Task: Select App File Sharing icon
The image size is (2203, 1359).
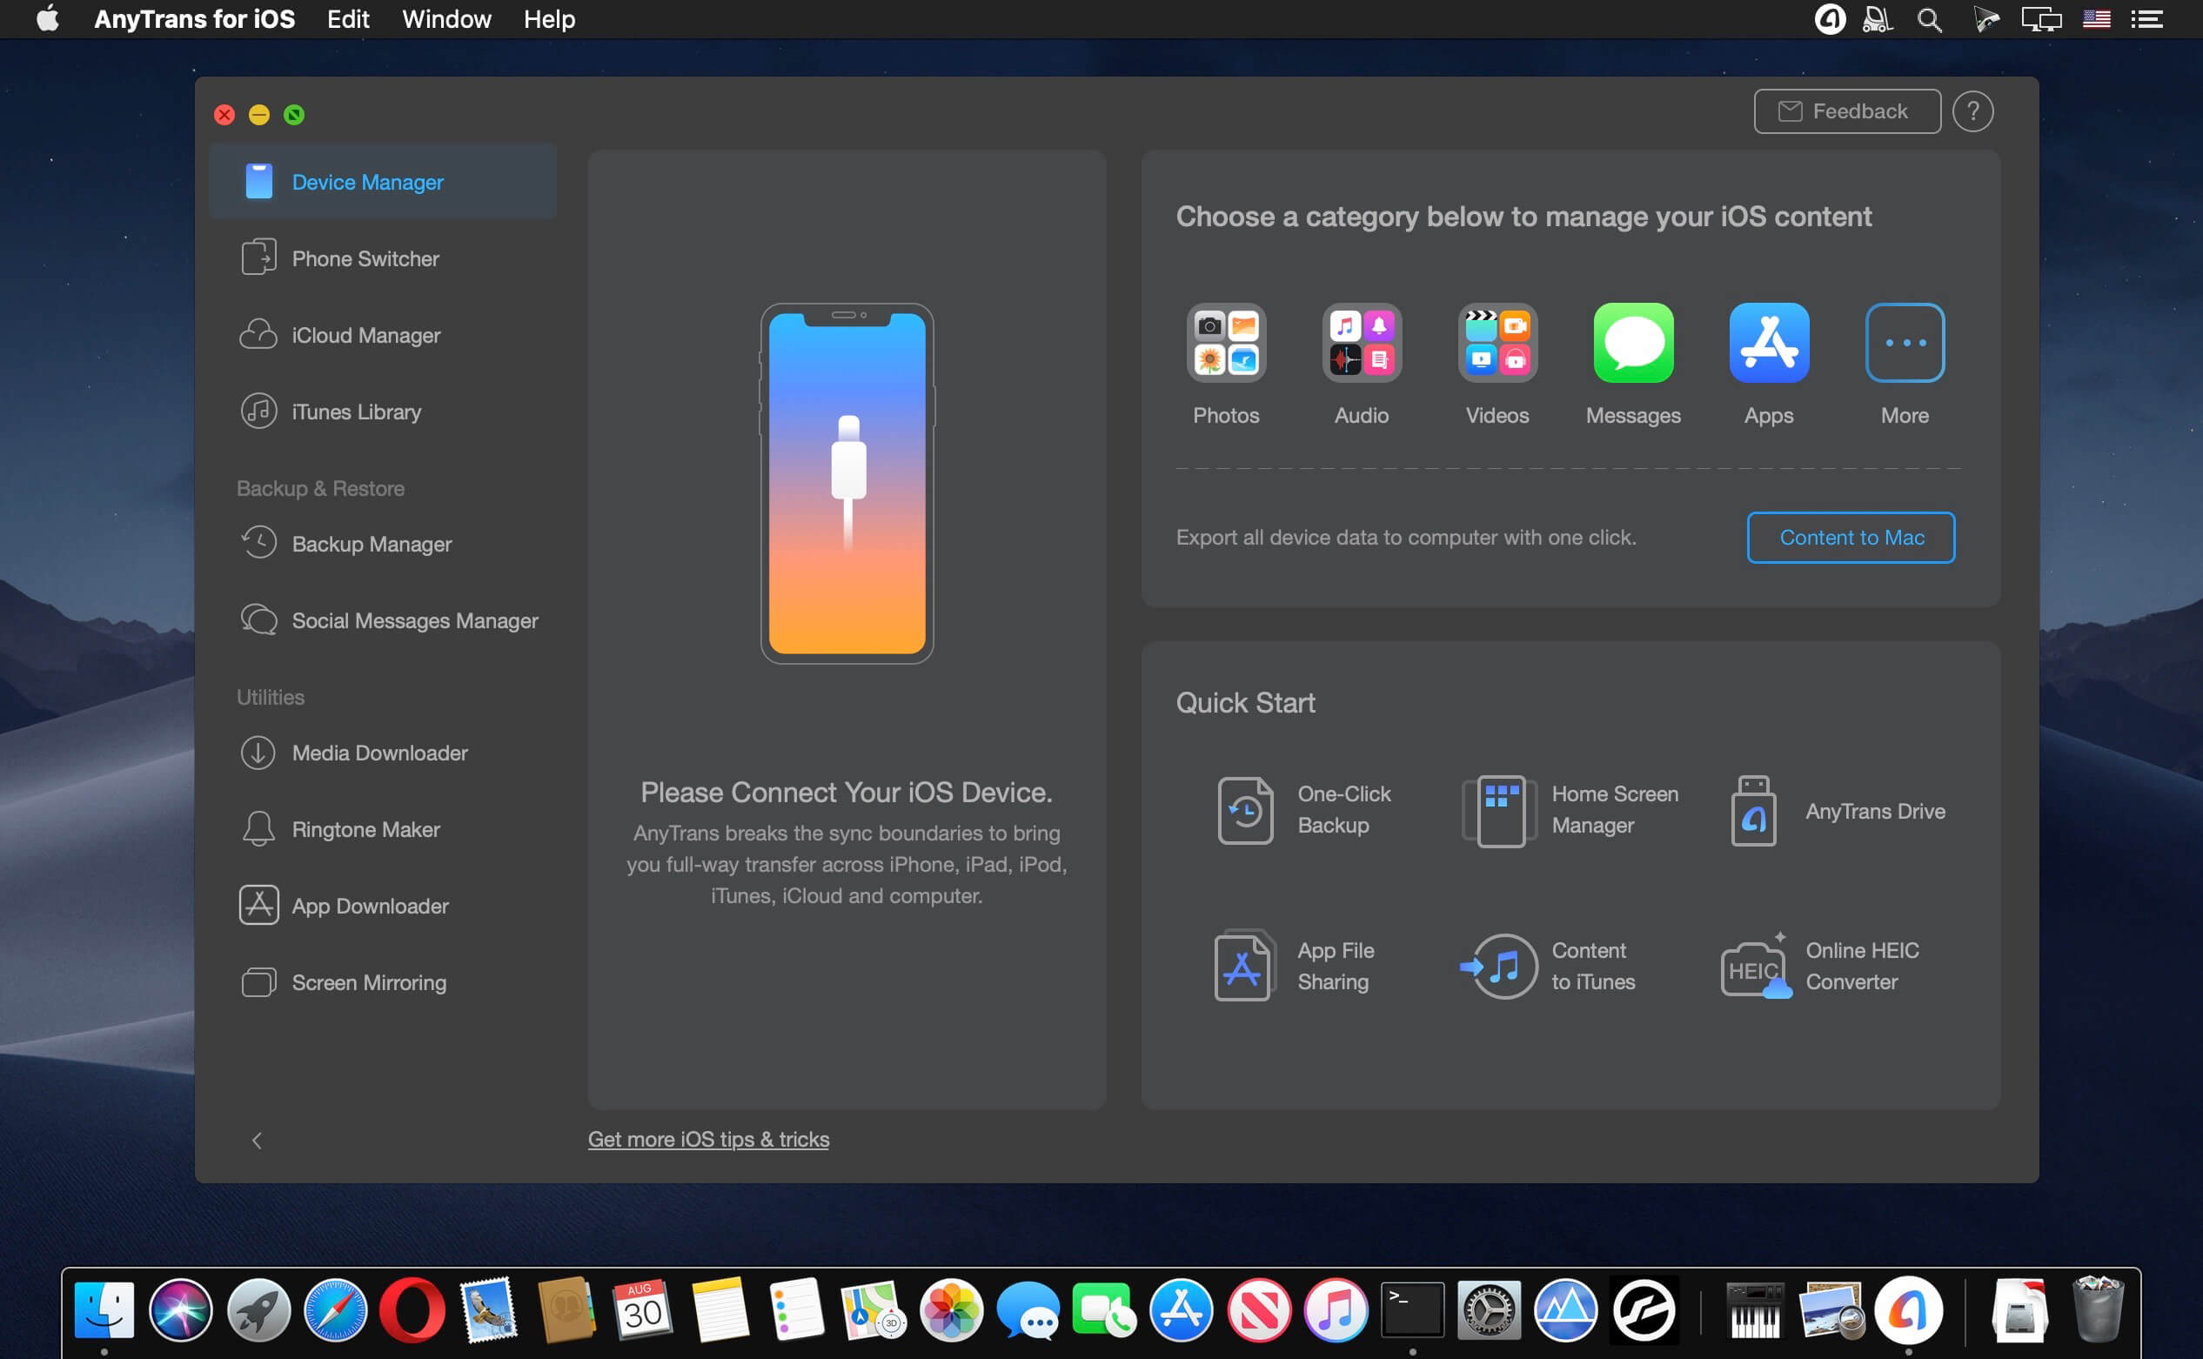Action: click(x=1242, y=966)
